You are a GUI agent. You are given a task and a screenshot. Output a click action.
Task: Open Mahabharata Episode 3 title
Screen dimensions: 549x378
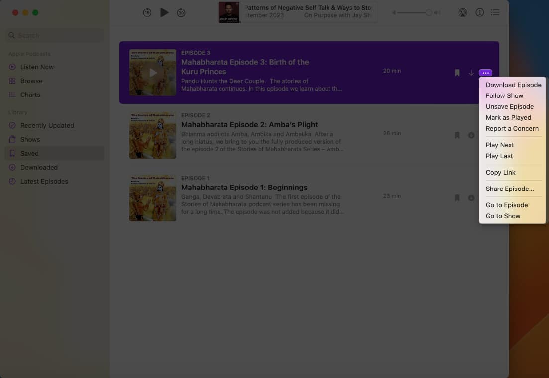tap(245, 67)
